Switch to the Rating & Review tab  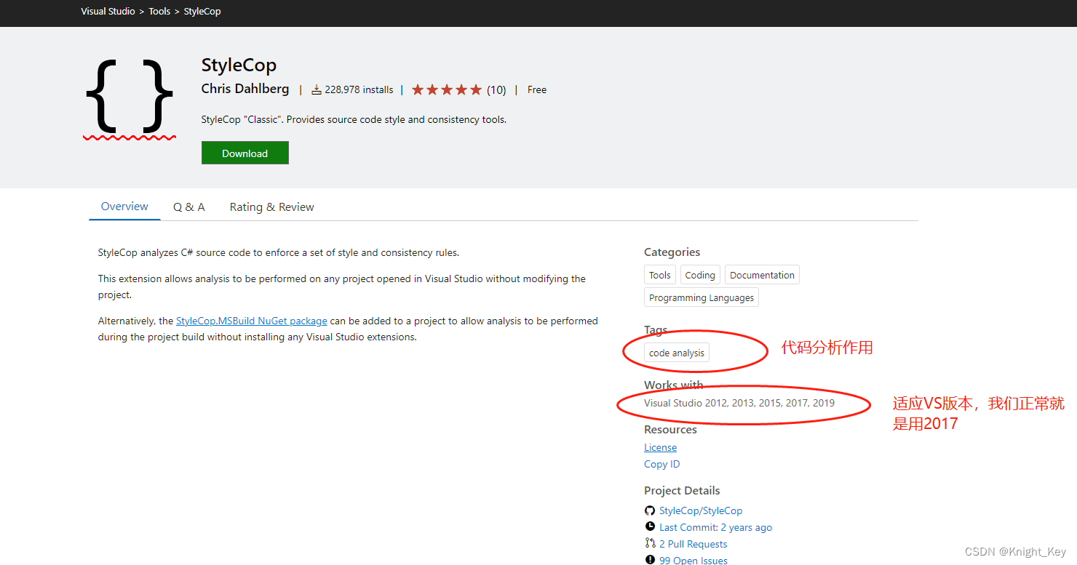coord(271,207)
